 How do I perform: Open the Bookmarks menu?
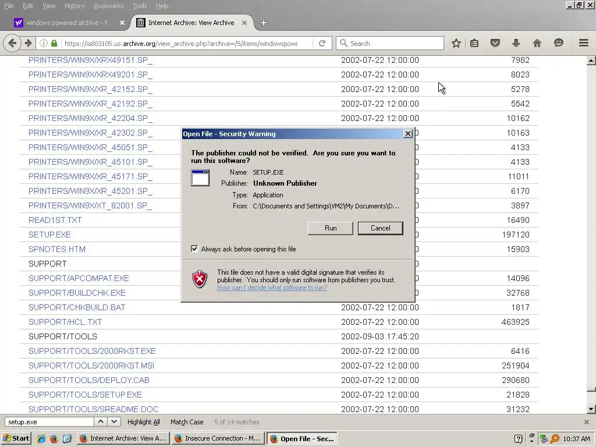click(109, 6)
